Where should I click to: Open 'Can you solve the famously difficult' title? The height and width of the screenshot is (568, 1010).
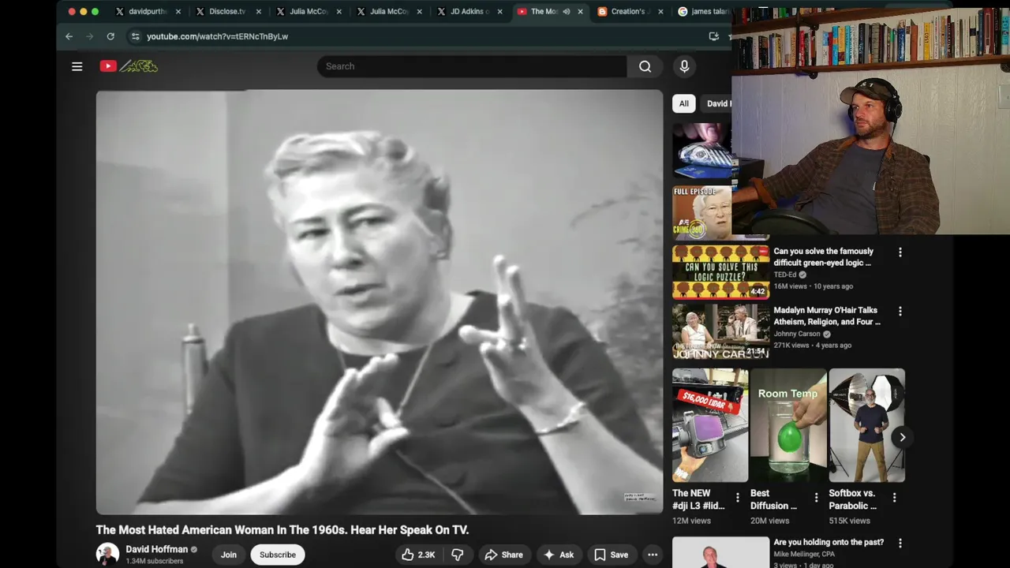823,257
